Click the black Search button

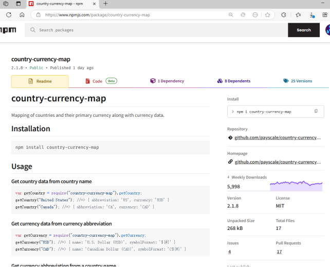coord(303,30)
